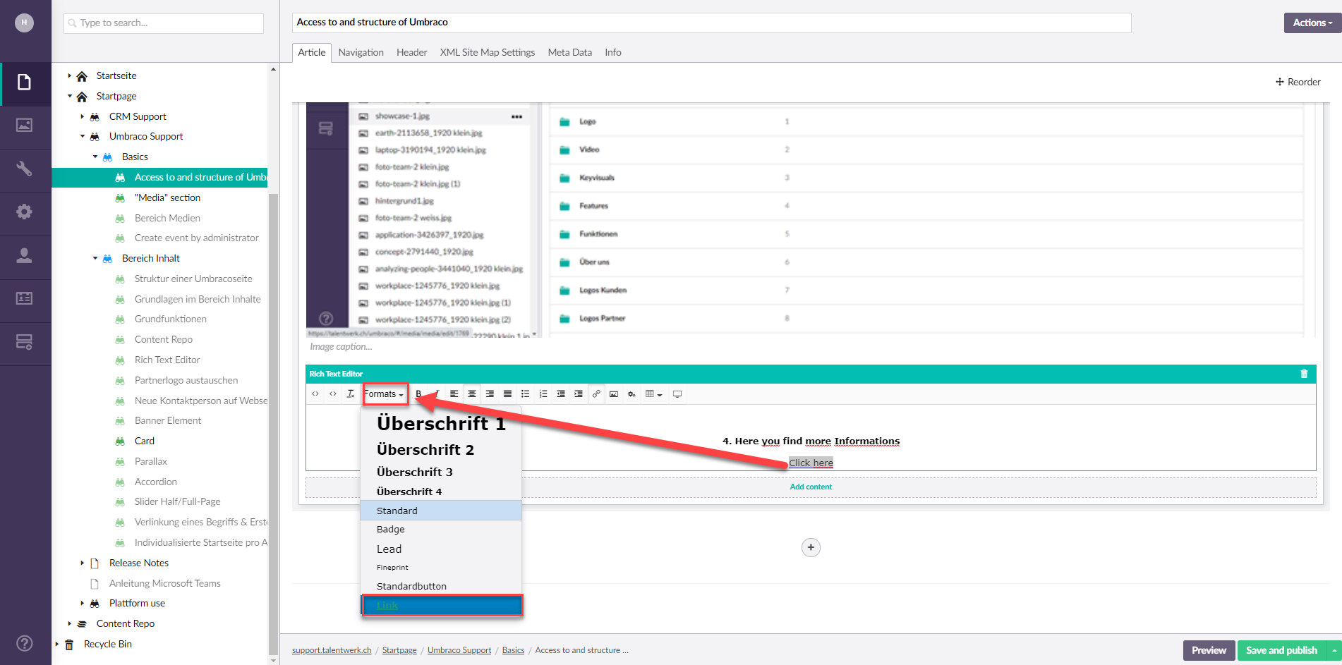This screenshot has width=1342, height=665.
Task: Toggle bold in the Rich Text Editor
Action: (x=419, y=394)
